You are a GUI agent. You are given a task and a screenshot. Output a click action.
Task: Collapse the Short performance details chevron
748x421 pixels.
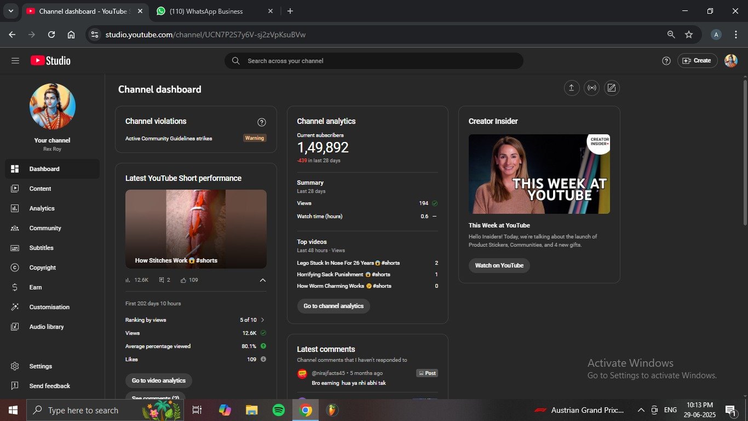pyautogui.click(x=263, y=280)
